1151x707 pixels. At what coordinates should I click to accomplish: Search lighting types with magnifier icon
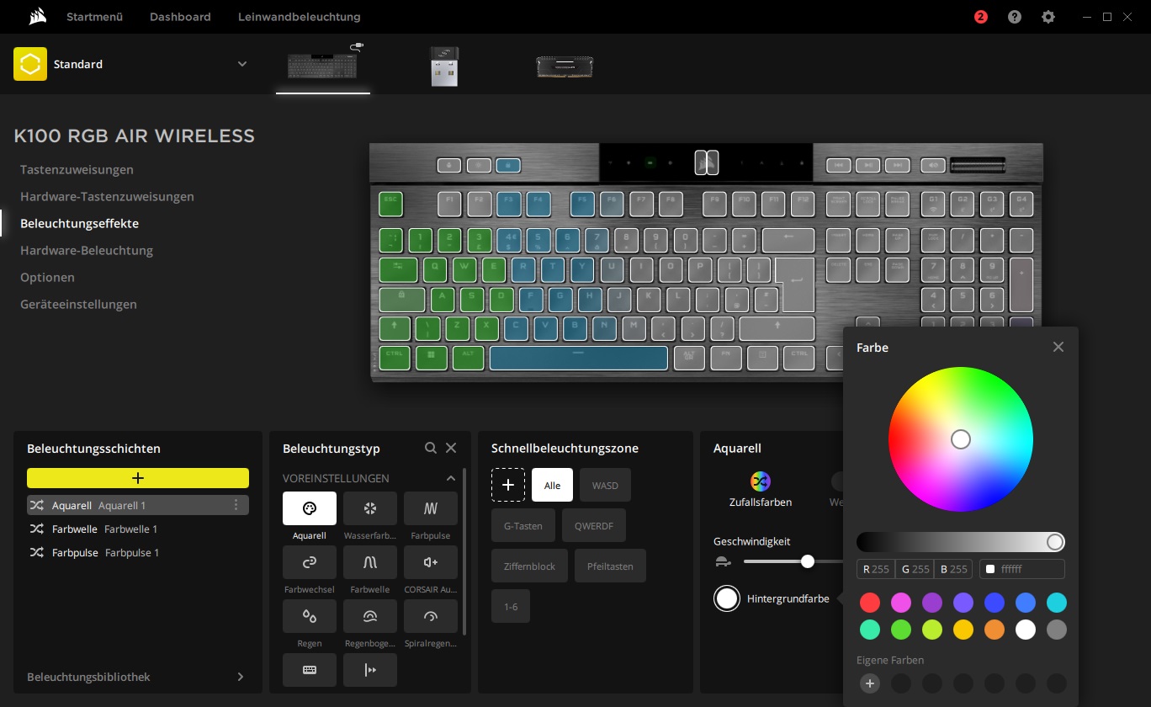click(x=431, y=448)
